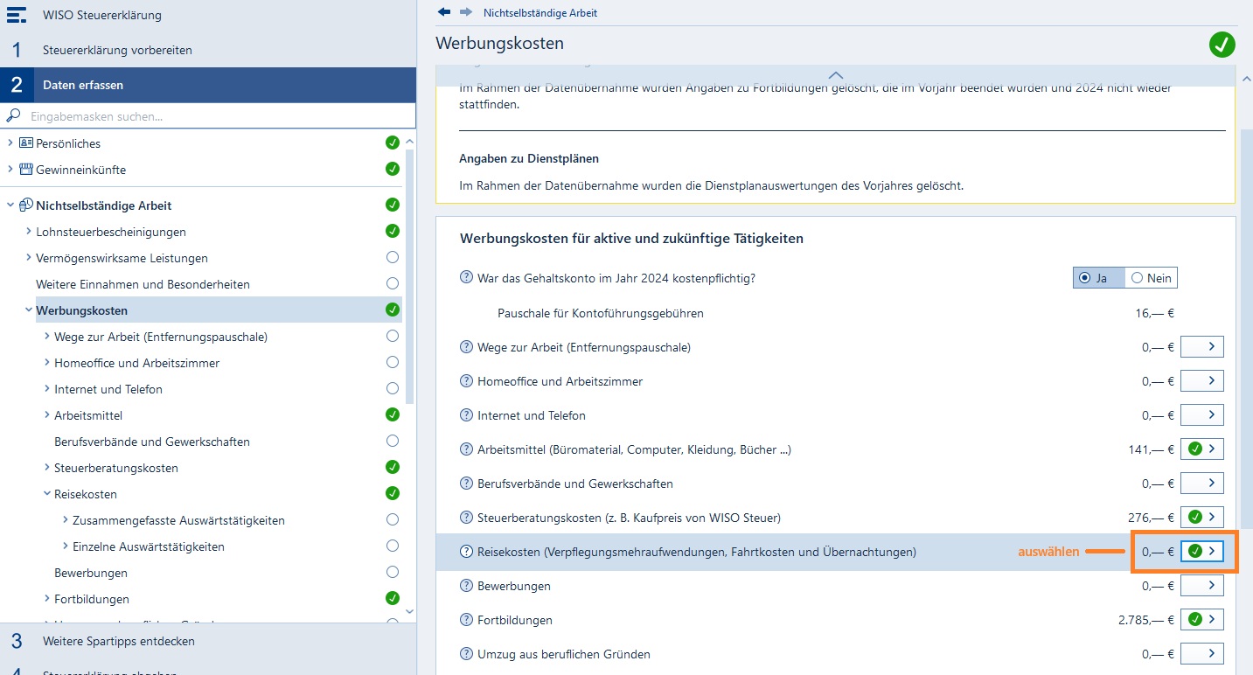Open Wege zur Arbeit detail arrow button
1253x675 pixels.
[1201, 347]
